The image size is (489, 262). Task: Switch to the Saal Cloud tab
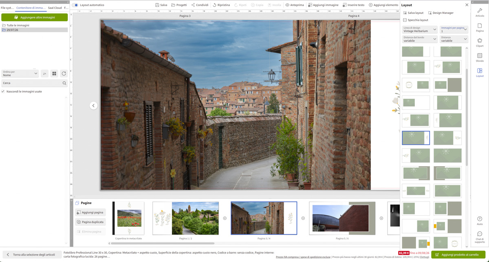click(x=55, y=8)
